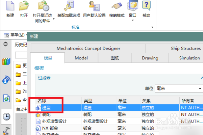Click the 新建 (New) file icon
The image size is (203, 135).
pos(10,6)
